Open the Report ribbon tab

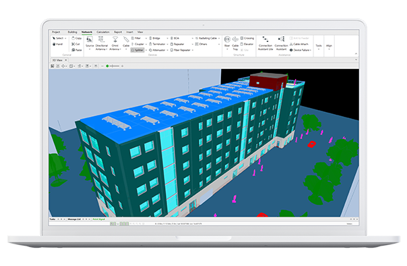(x=118, y=32)
